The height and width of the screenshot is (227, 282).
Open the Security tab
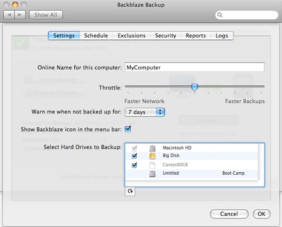[166, 36]
